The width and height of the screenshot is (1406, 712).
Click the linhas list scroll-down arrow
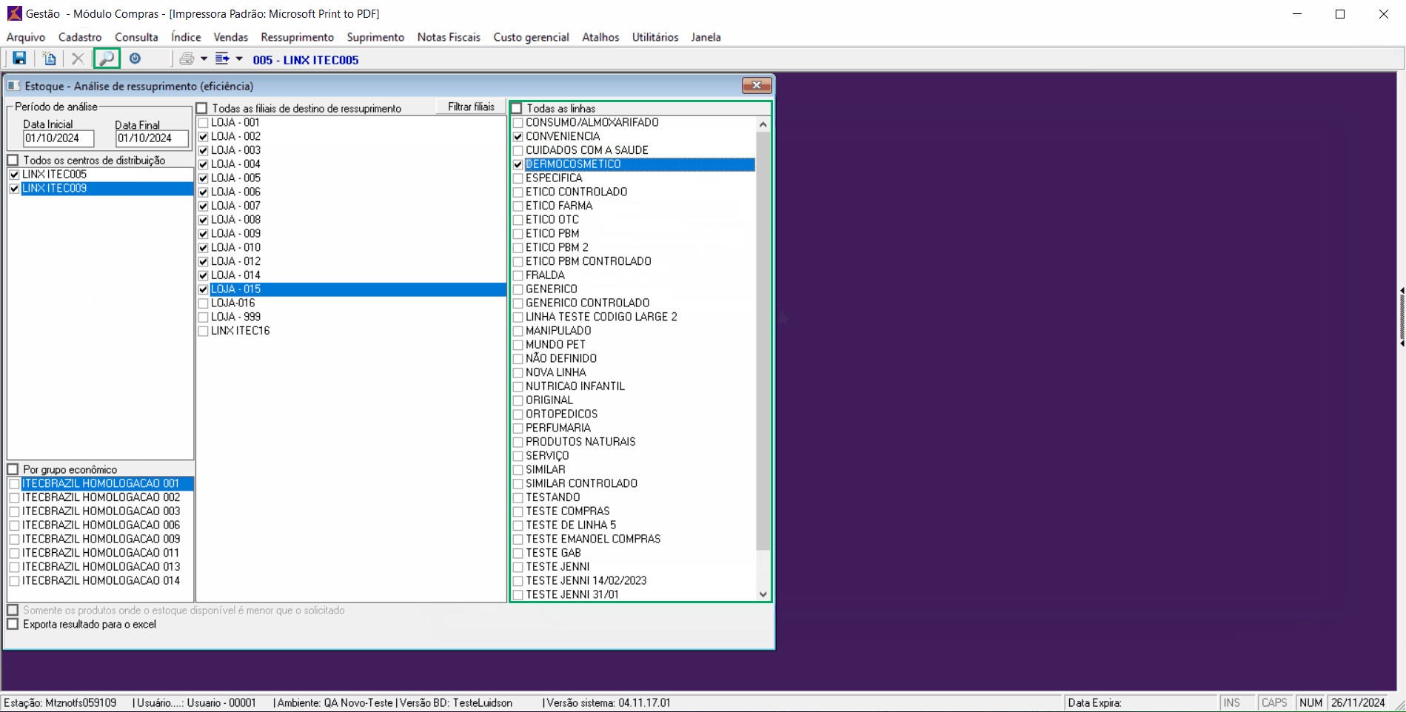click(763, 594)
